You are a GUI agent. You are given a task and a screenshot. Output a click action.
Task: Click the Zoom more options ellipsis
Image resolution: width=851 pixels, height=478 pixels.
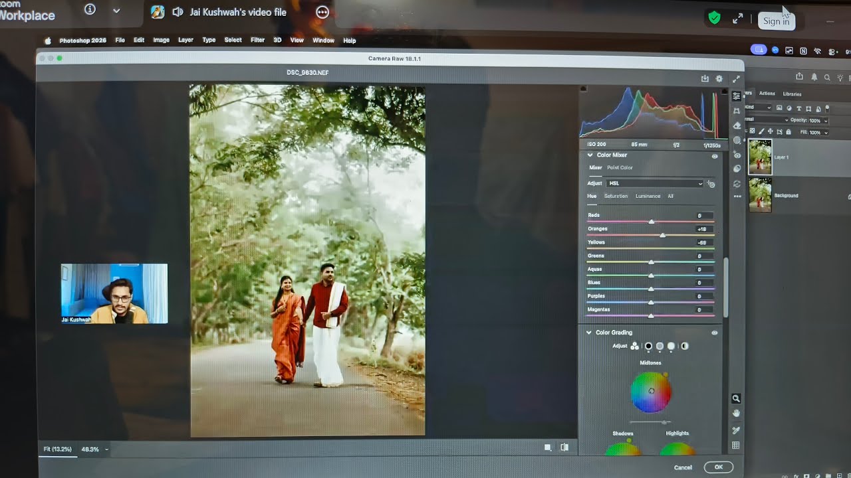322,12
